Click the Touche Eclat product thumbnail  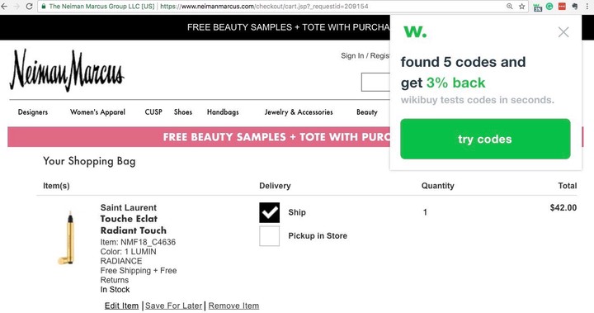point(68,238)
